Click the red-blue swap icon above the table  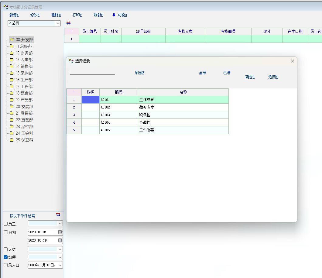tap(68, 23)
